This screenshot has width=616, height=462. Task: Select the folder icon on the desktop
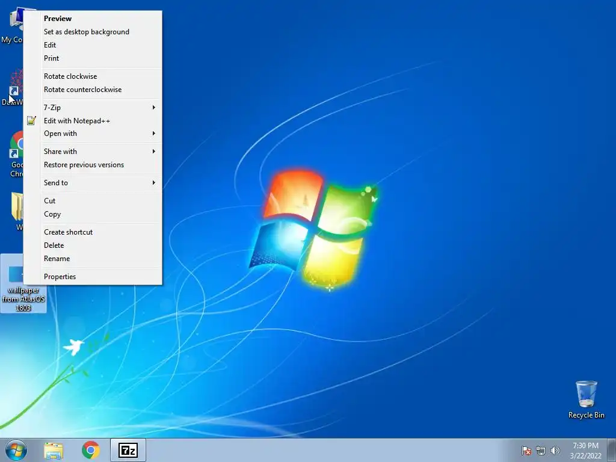17,211
